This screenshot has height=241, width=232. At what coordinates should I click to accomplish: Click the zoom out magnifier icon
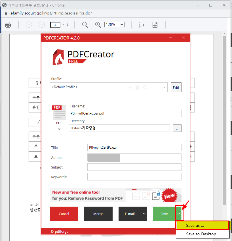pos(85,25)
